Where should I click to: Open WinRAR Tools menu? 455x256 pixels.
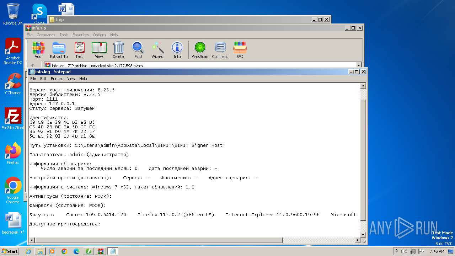pos(64,35)
